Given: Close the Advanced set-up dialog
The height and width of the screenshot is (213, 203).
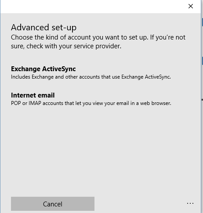Looking at the screenshot, I should [x=191, y=6].
